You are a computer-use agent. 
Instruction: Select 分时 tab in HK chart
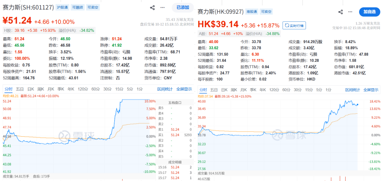coord(203,90)
